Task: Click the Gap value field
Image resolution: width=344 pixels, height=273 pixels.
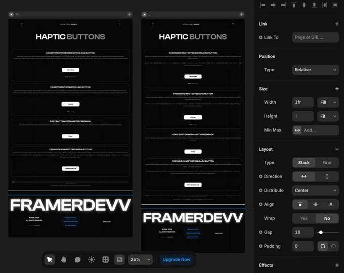Action: click(303, 232)
